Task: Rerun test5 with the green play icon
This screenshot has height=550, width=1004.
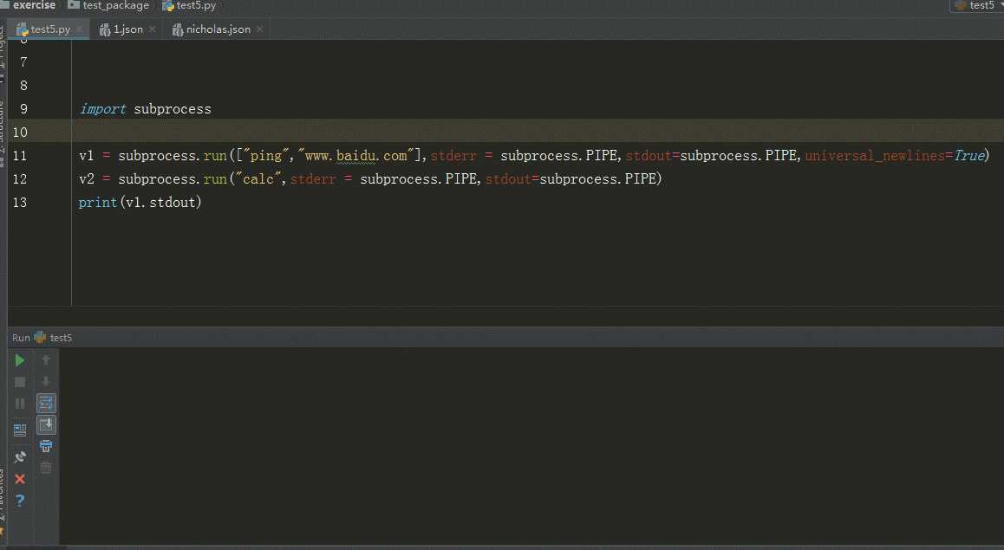Action: [20, 360]
